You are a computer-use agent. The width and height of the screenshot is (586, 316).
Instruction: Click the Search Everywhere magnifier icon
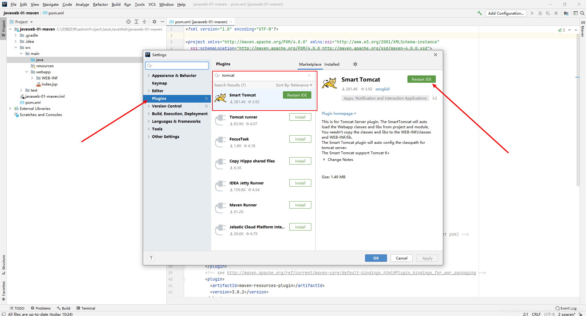pos(582,13)
